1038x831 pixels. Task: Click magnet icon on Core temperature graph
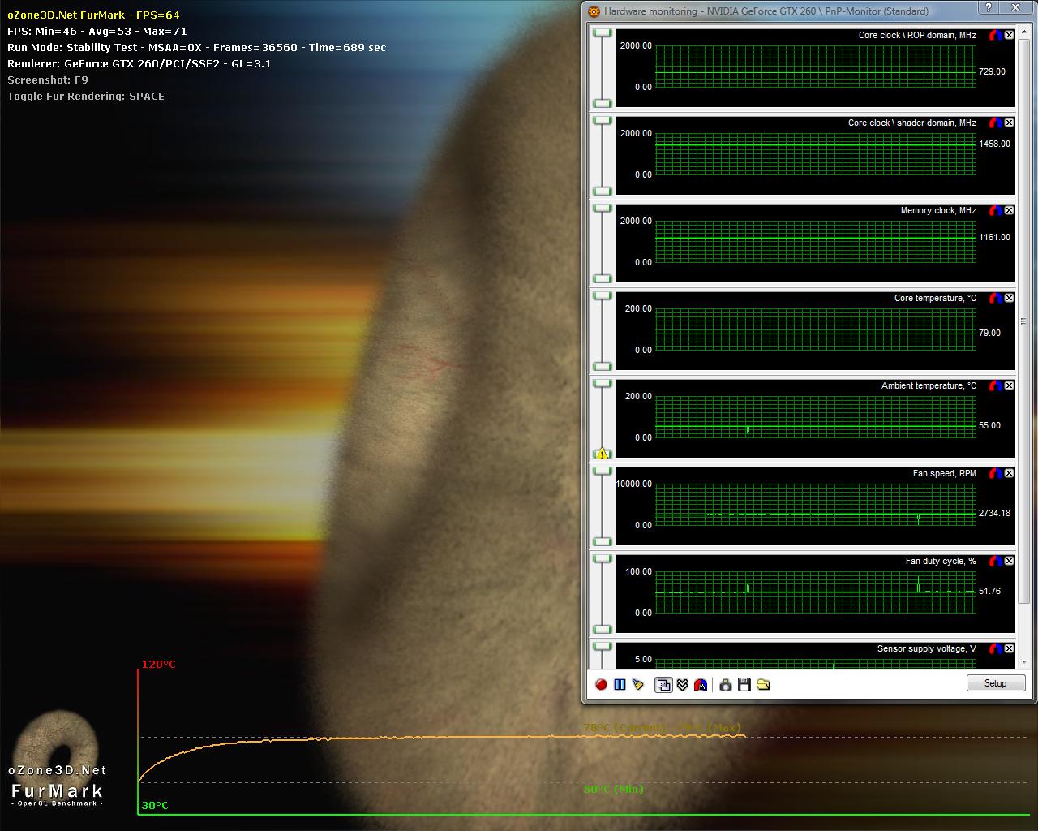995,298
